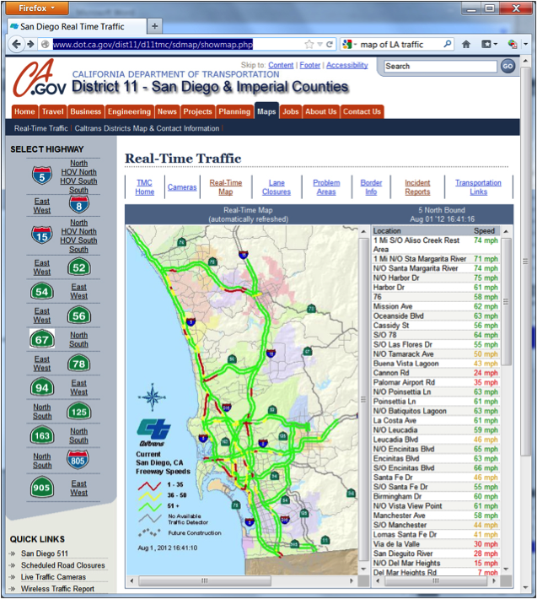Open the Incident Reports link

417,187
